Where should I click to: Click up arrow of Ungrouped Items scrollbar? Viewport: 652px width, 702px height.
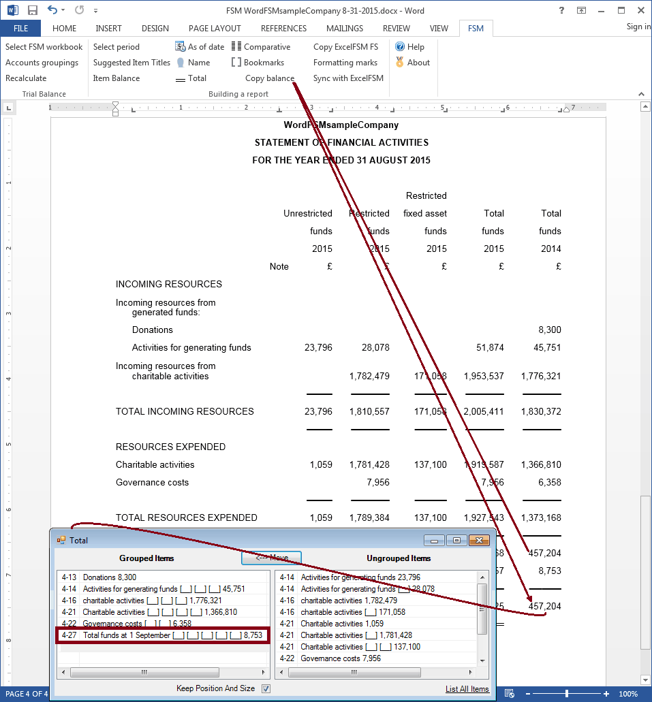click(482, 577)
